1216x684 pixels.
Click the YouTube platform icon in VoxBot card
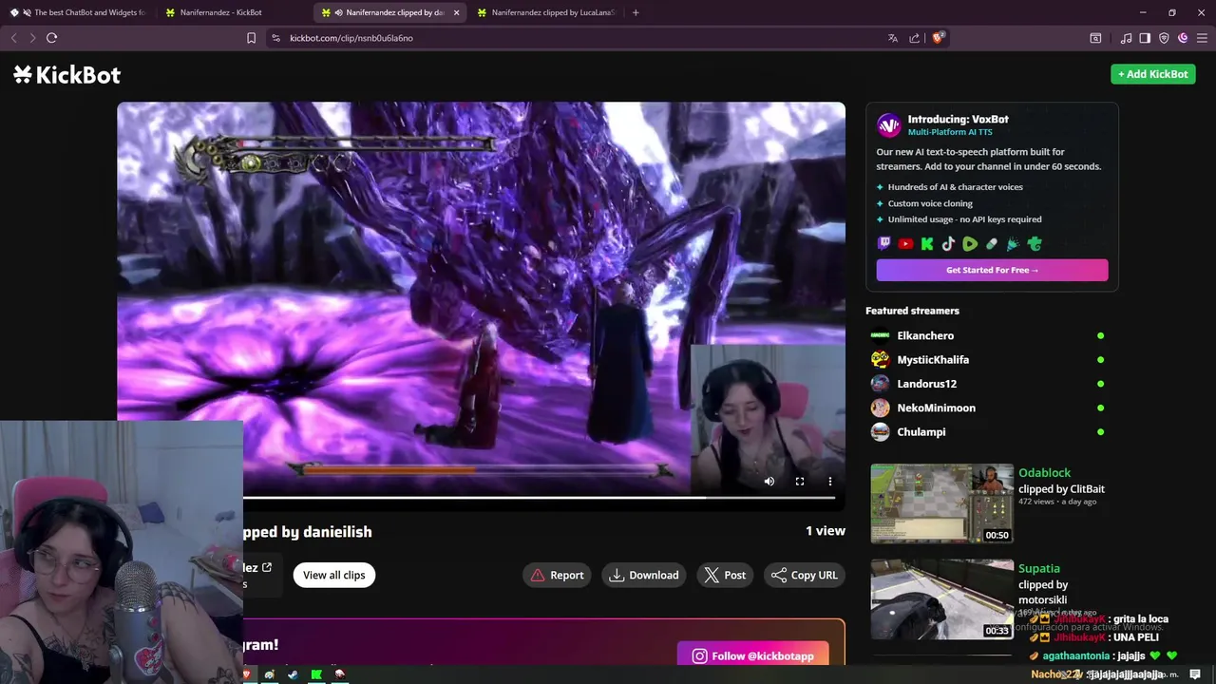(905, 244)
